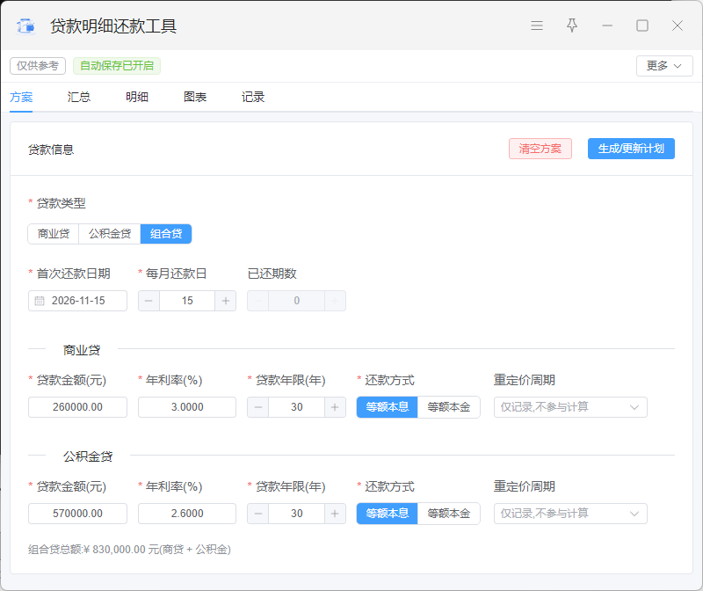Select 组合贷 loan type

click(x=166, y=234)
